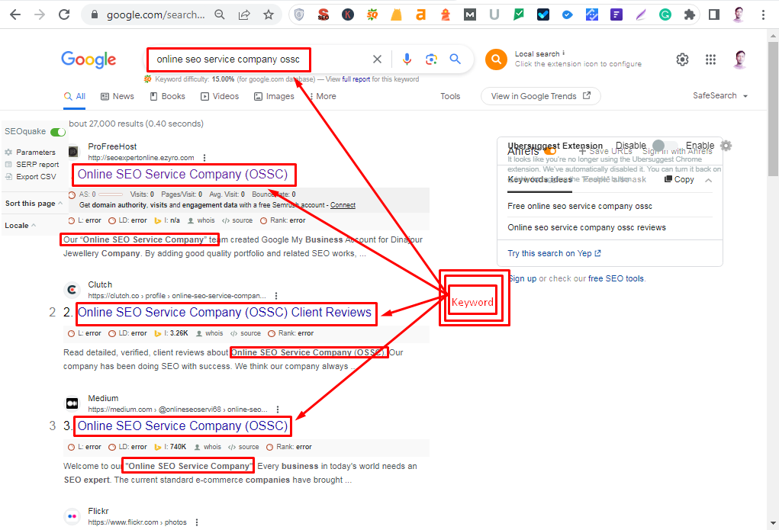Start voice search with microphone icon
This screenshot has width=779, height=530.
(x=407, y=59)
